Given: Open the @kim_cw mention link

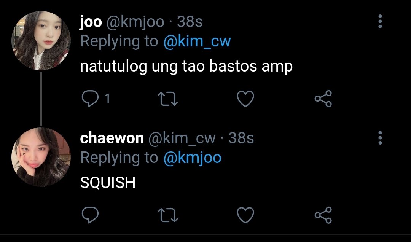Looking at the screenshot, I should [x=197, y=41].
